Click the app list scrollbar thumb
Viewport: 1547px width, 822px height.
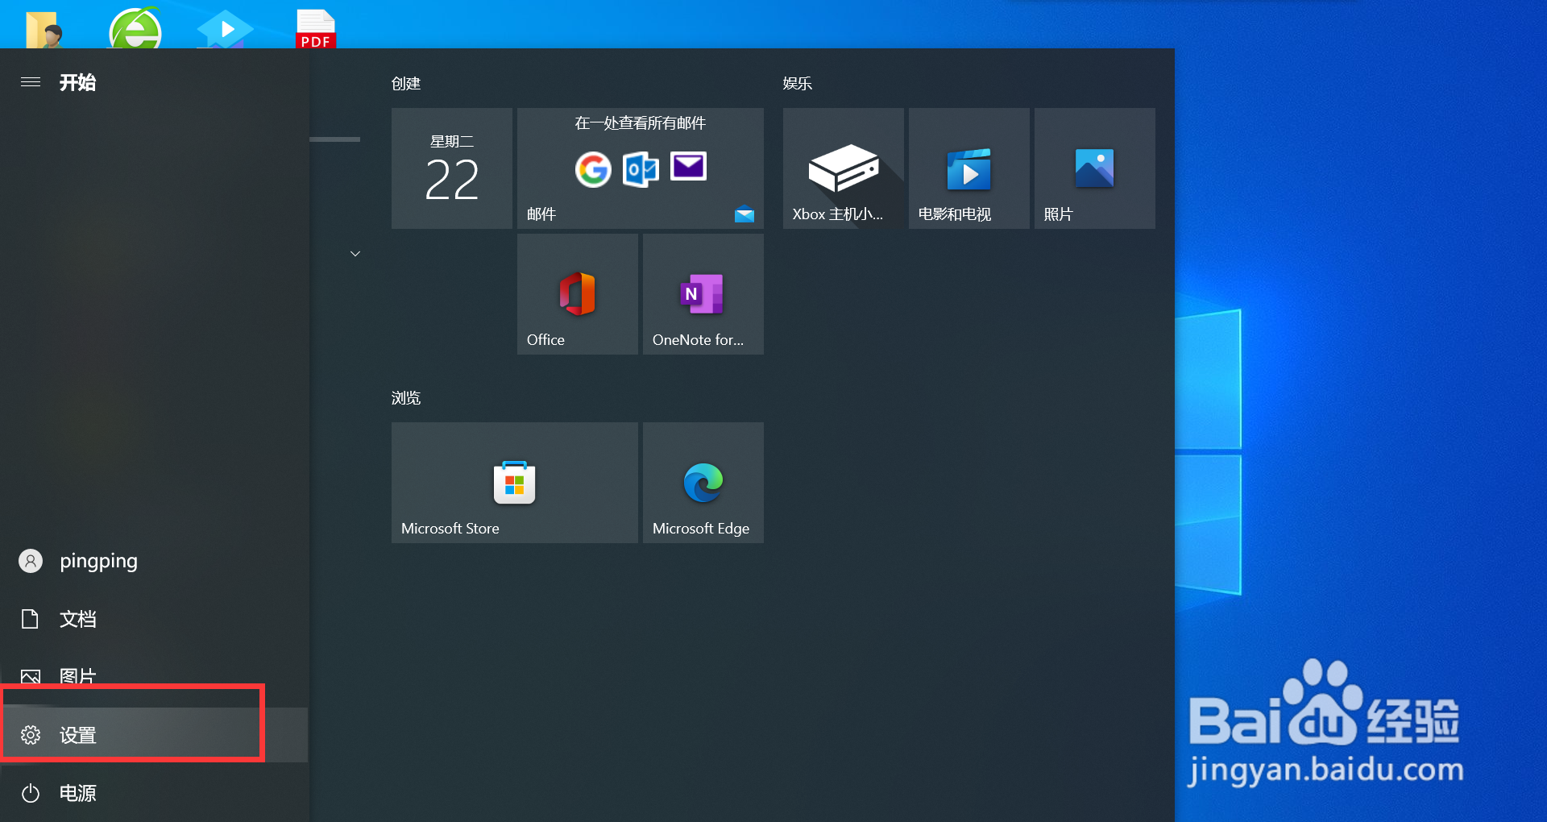click(335, 139)
